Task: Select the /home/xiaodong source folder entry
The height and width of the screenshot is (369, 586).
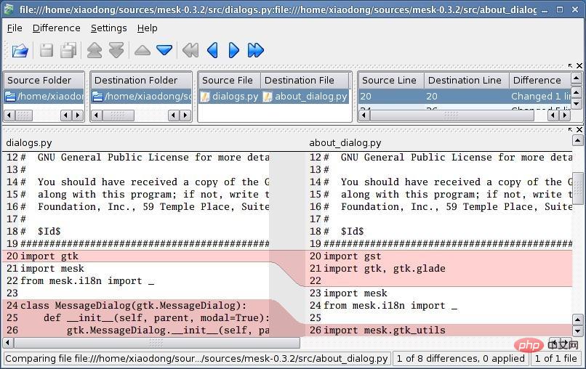Action: pyautogui.click(x=44, y=97)
